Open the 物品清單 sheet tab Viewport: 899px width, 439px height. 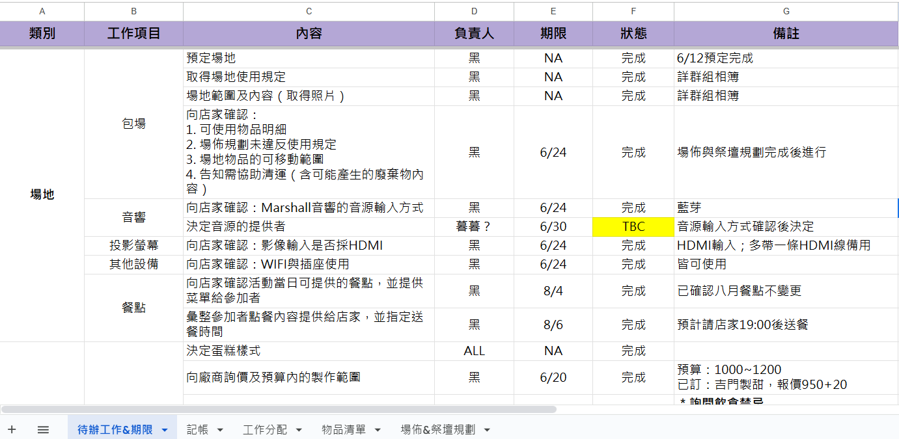click(344, 430)
